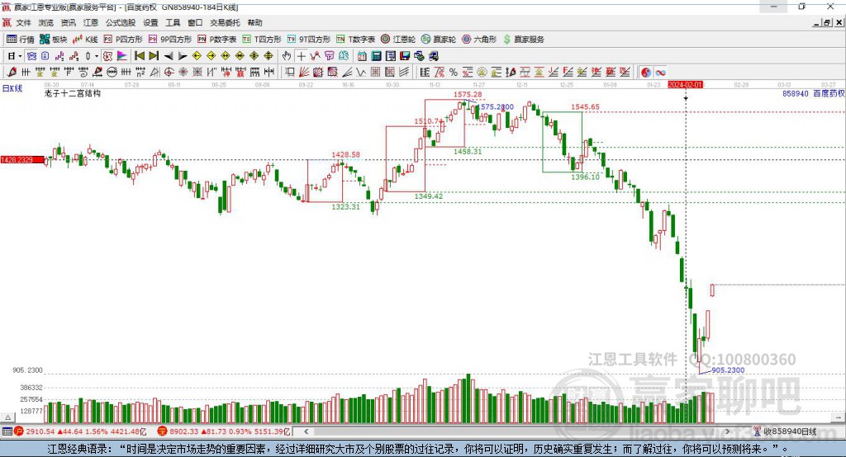Screen dimensions: 846x457
Task: Click the infinity symbol icon
Action: pos(660,73)
